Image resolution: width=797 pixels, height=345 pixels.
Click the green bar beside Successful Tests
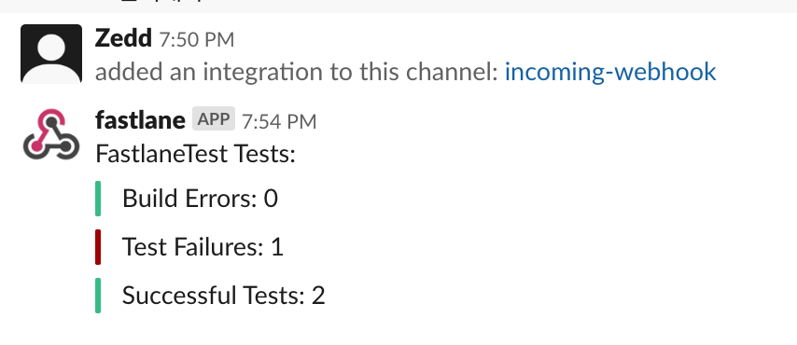point(98,296)
